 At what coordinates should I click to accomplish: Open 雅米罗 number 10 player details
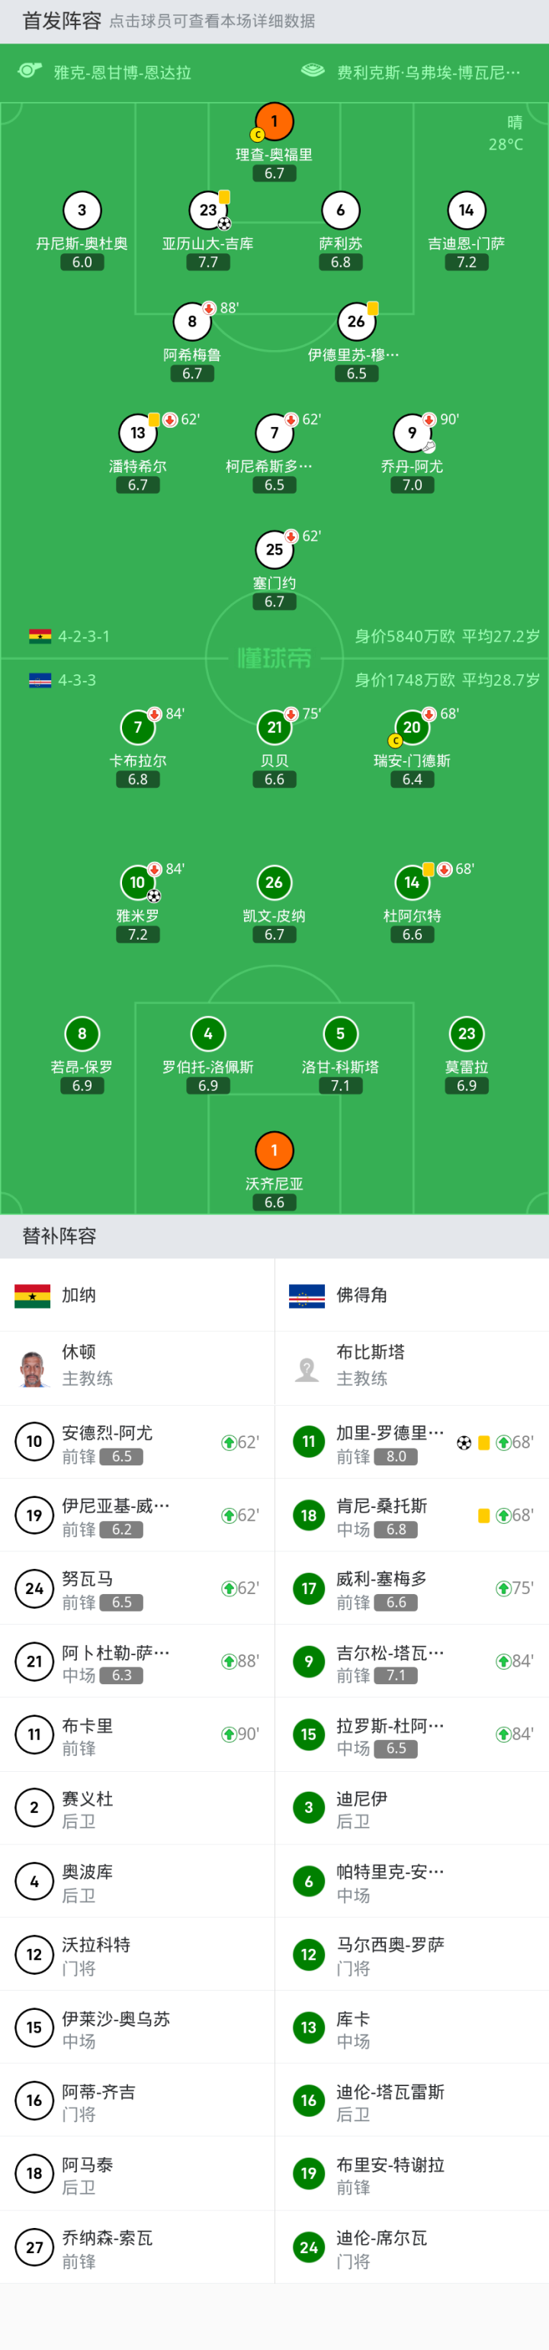coord(138,882)
